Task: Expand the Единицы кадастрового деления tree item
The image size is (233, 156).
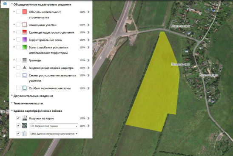Action: (14, 32)
